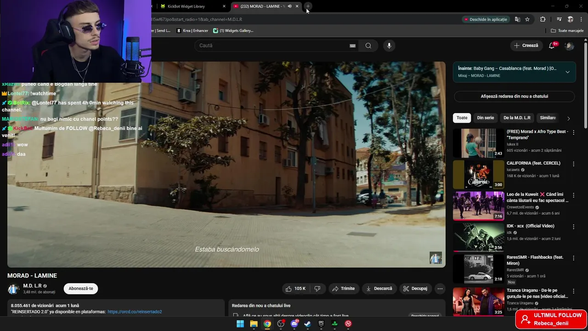Click the page vertical scrollbar
Viewport: 588px width, 331px height.
point(586,85)
